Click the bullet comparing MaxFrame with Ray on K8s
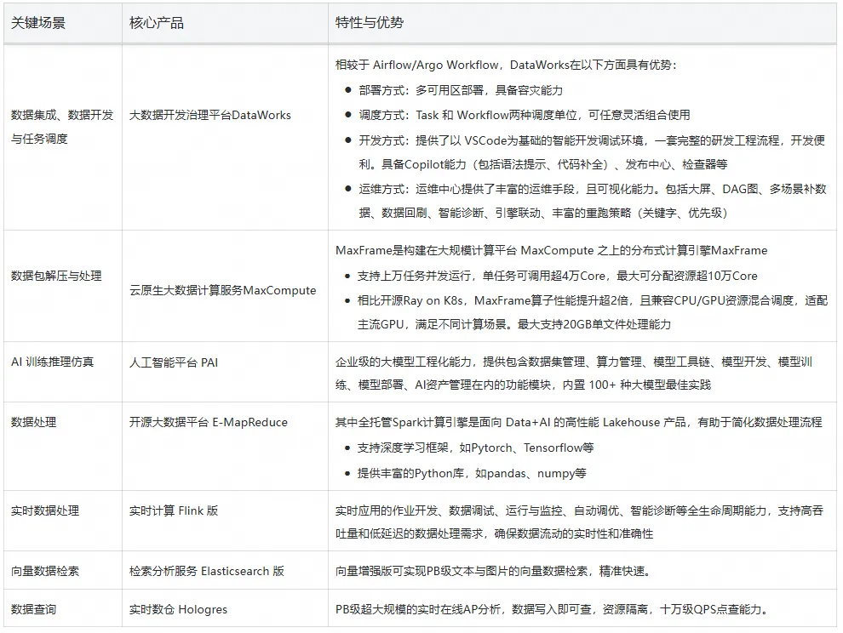 [592, 312]
